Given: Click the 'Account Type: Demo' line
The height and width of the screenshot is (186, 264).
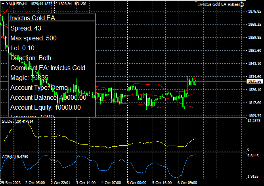Looking at the screenshot, I should [39, 88].
